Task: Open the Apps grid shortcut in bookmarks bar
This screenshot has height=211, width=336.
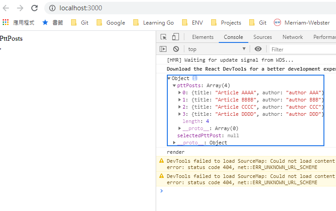Action: click(6, 22)
